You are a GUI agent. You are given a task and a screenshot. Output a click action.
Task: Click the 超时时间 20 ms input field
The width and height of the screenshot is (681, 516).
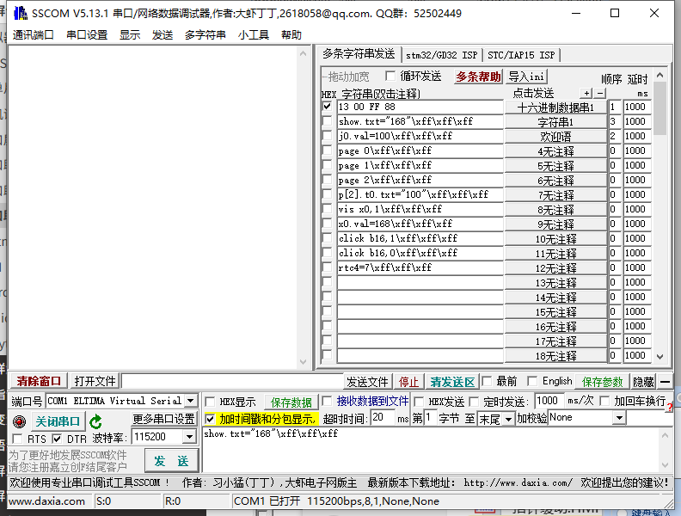coord(382,418)
